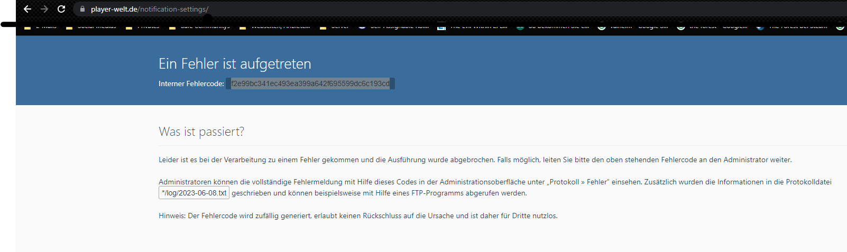The image size is (847, 252).
Task: Expand the Webseiten, Anbieter bookmark folder
Action: (x=275, y=26)
